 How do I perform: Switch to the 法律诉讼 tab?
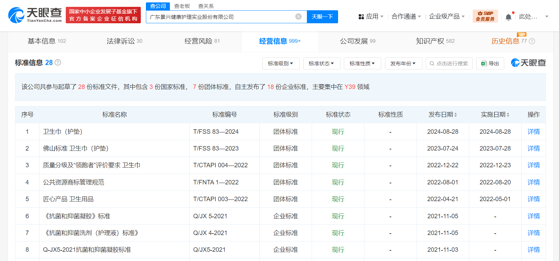[124, 41]
